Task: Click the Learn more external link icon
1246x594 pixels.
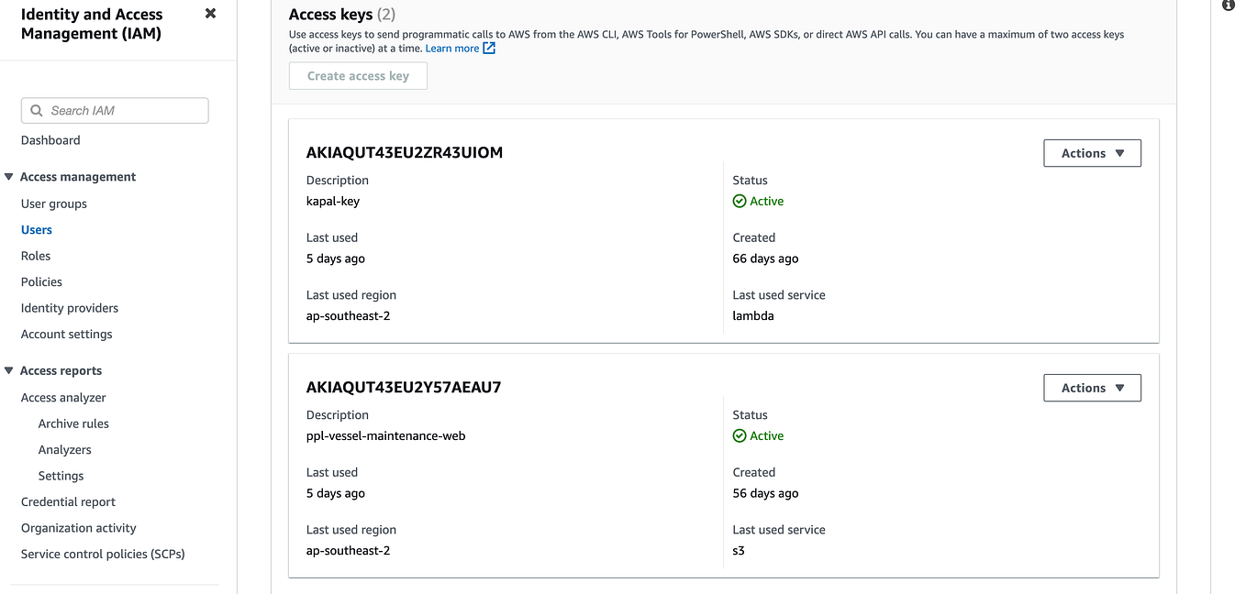Action: (489, 49)
